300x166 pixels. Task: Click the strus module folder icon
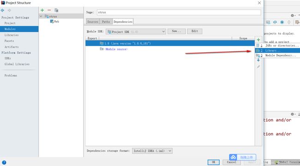pyautogui.click(x=47, y=16)
